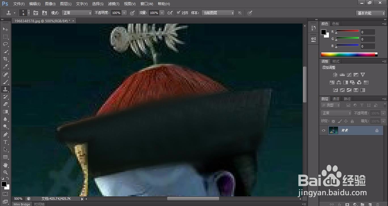
Task: Select the Brush tool
Action: 5,82
